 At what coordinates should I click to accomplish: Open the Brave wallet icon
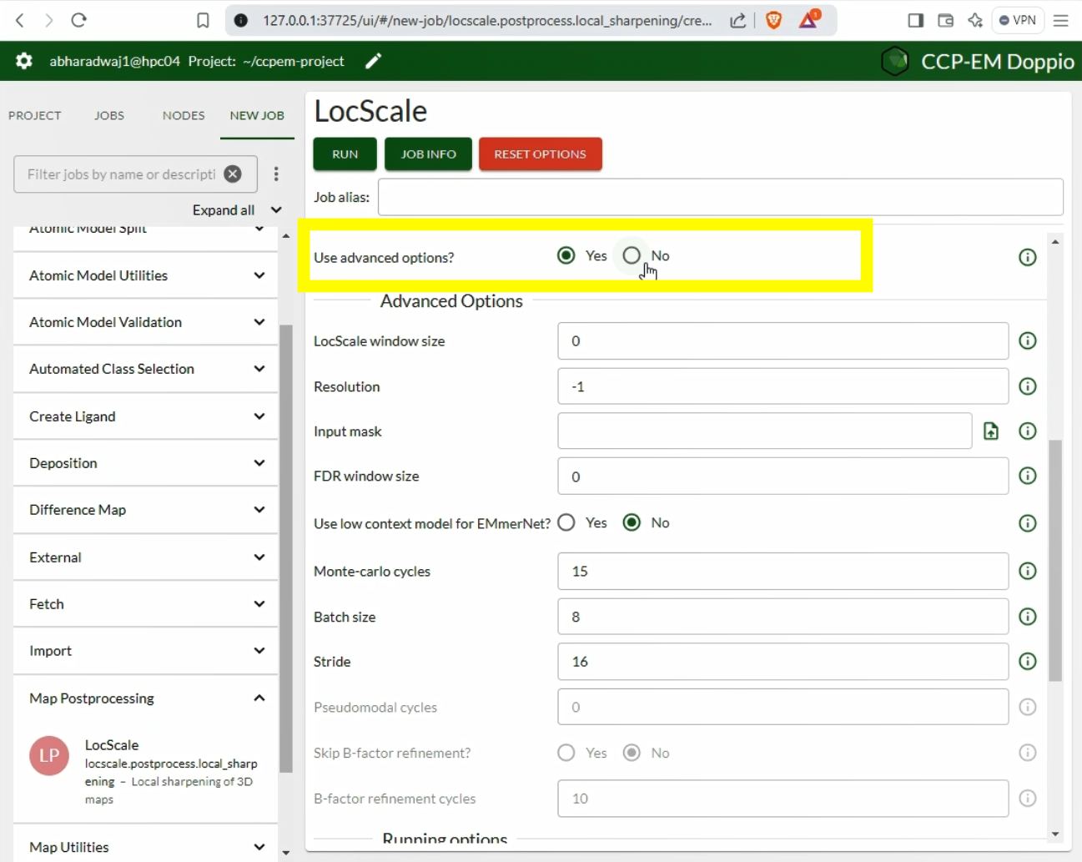(x=945, y=20)
